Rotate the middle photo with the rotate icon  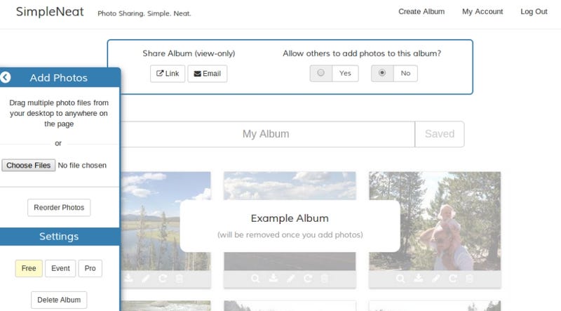[x=308, y=278]
